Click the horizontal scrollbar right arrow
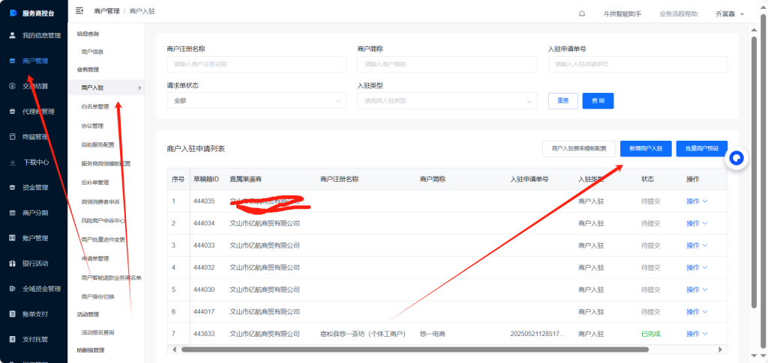The width and height of the screenshot is (768, 363). pyautogui.click(x=720, y=350)
